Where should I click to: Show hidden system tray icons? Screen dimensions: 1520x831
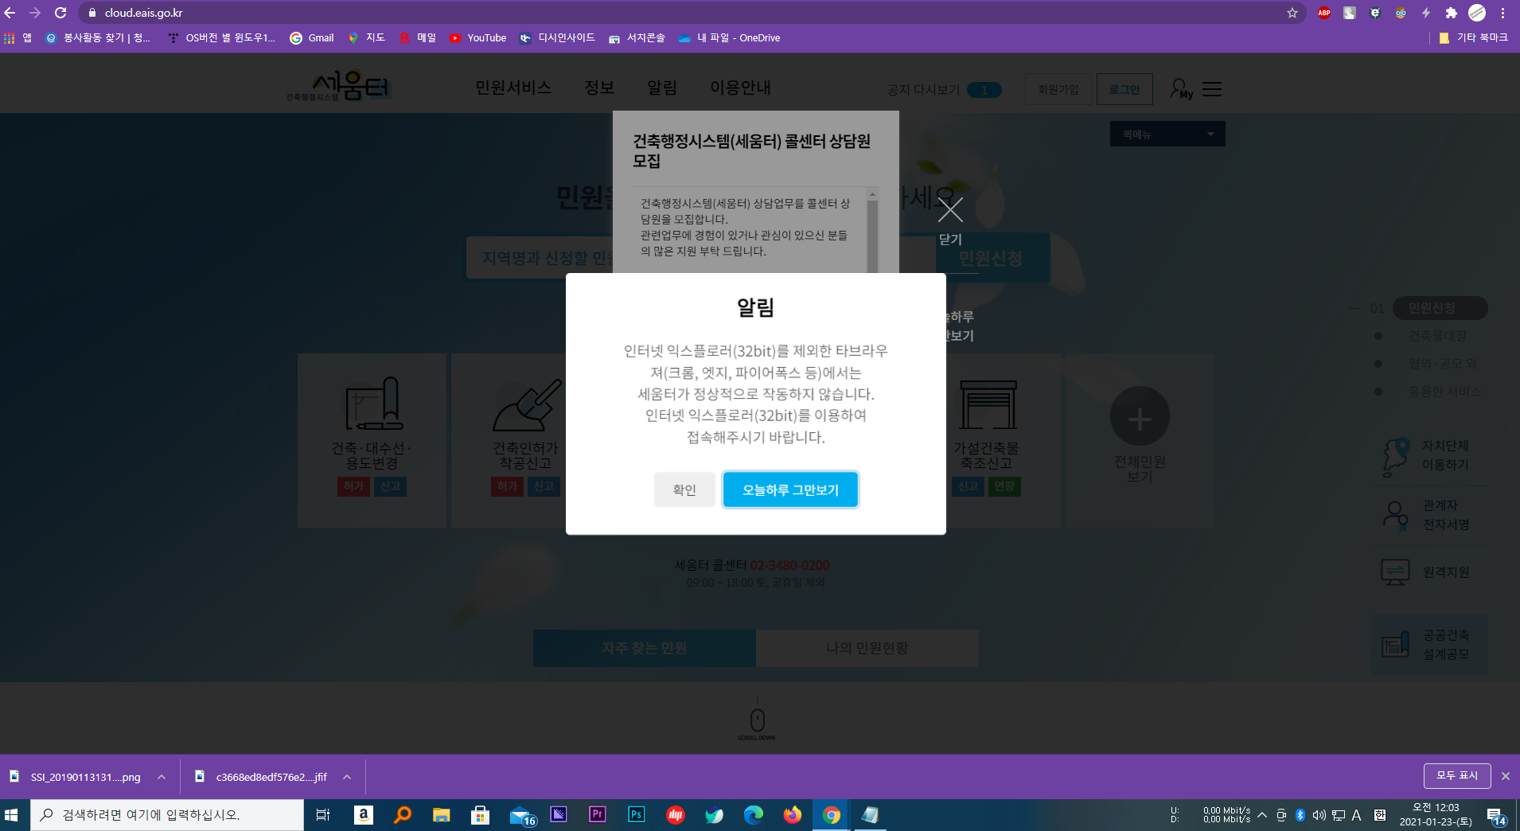(x=1262, y=815)
